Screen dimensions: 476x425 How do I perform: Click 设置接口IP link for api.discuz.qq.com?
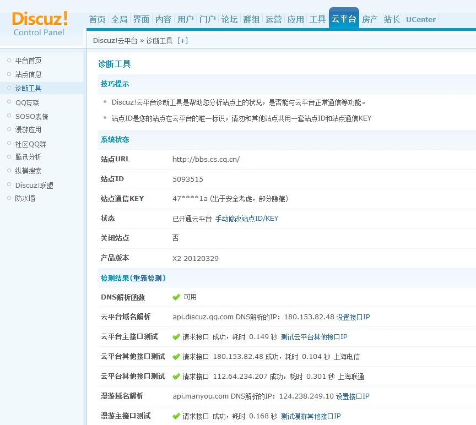pos(353,317)
